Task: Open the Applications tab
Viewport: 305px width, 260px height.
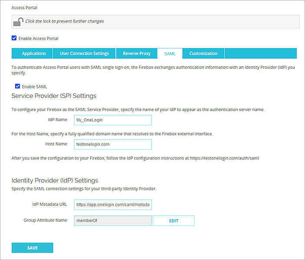Action: tap(32, 53)
